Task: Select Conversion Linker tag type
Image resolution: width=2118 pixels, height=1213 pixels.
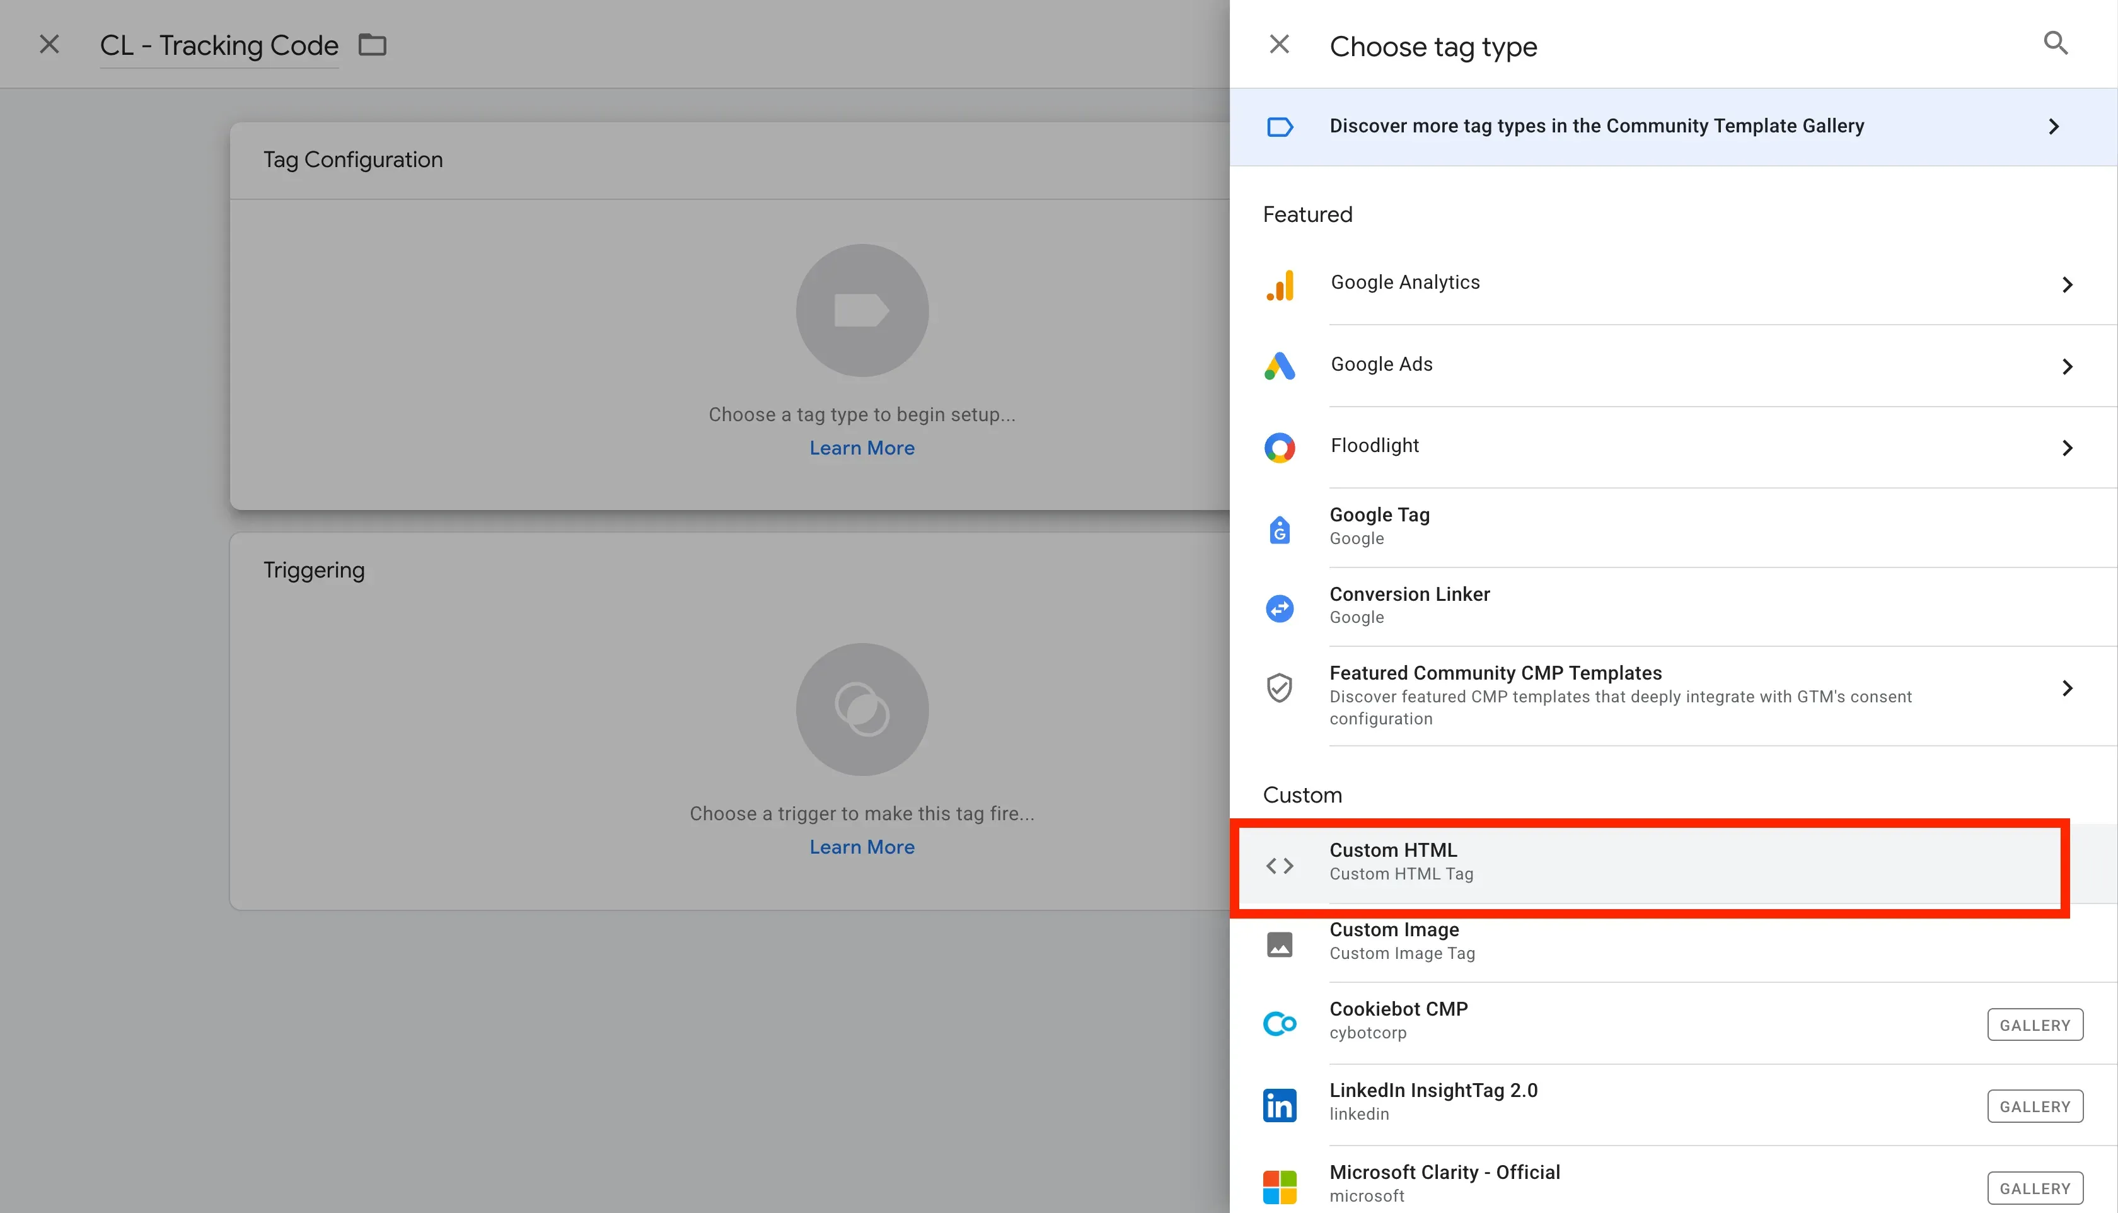Action: coord(1673,606)
